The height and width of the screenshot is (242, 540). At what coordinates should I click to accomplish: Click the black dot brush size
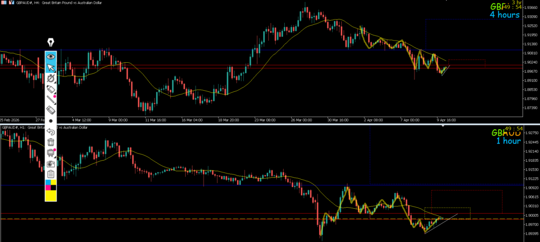51,121
